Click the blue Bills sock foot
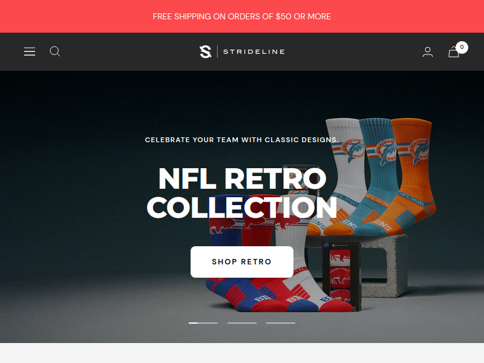The height and width of the screenshot is (363, 484). (229, 293)
